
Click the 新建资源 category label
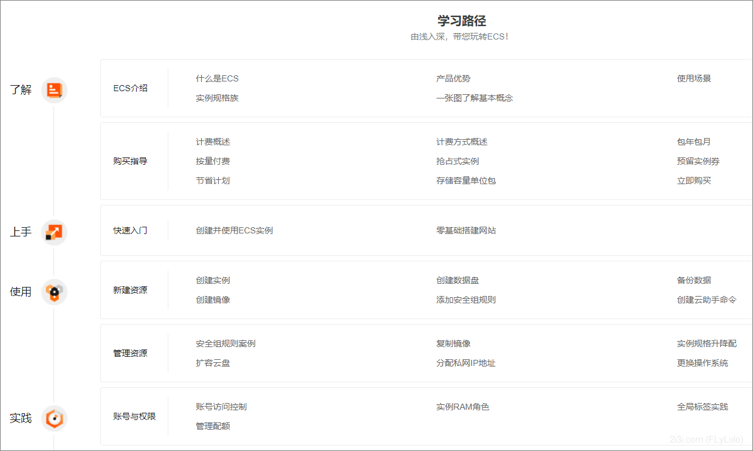pos(130,290)
